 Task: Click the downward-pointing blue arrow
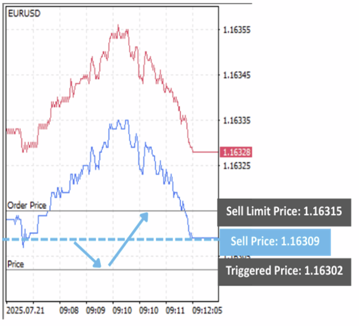[x=88, y=254]
